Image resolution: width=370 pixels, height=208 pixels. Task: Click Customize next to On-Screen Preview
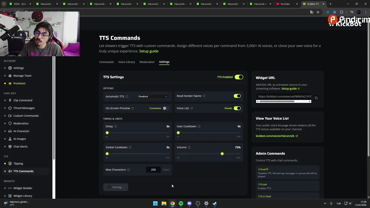[155, 108]
